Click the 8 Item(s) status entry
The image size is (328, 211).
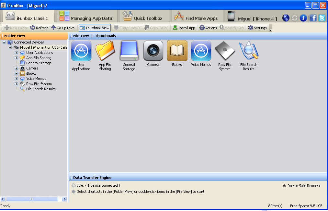click(x=275, y=206)
